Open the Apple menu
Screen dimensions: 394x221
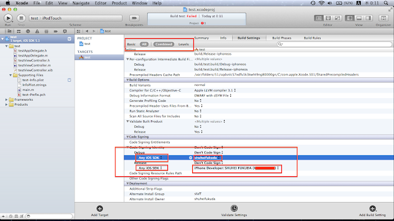pyautogui.click(x=8, y=3)
